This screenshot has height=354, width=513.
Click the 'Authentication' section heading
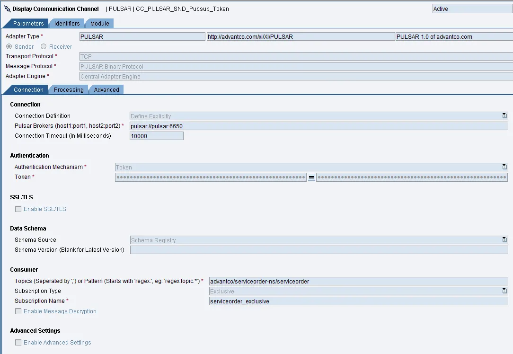[29, 155]
